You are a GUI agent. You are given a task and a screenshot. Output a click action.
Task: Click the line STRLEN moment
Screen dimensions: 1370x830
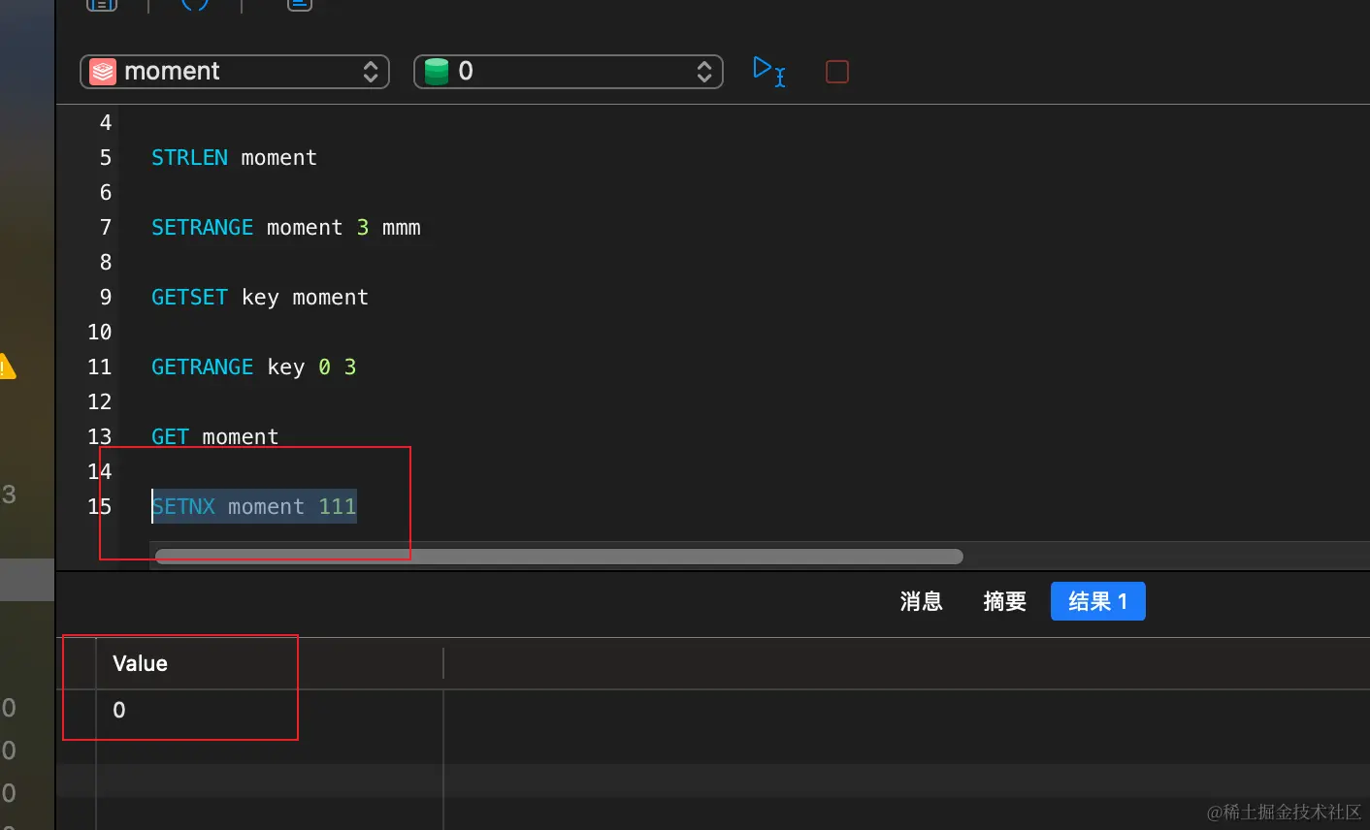(x=234, y=157)
